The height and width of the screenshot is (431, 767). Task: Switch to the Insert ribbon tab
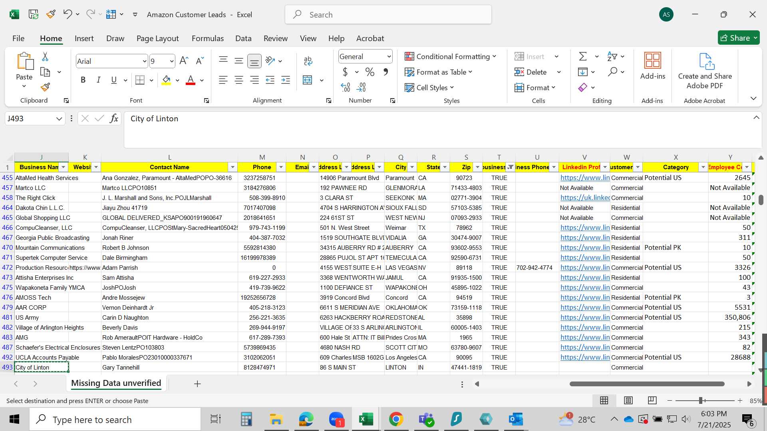click(x=84, y=38)
